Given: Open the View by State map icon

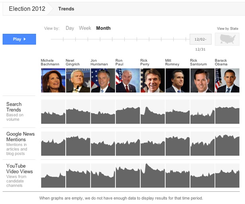Looking at the screenshot, I should [227, 39].
